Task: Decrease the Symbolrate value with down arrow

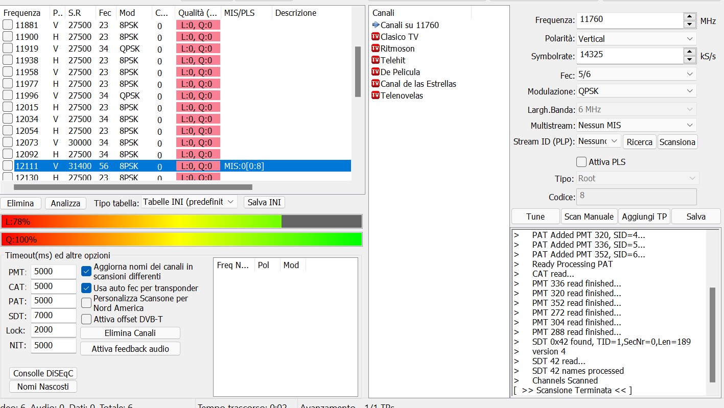Action: tap(690, 60)
